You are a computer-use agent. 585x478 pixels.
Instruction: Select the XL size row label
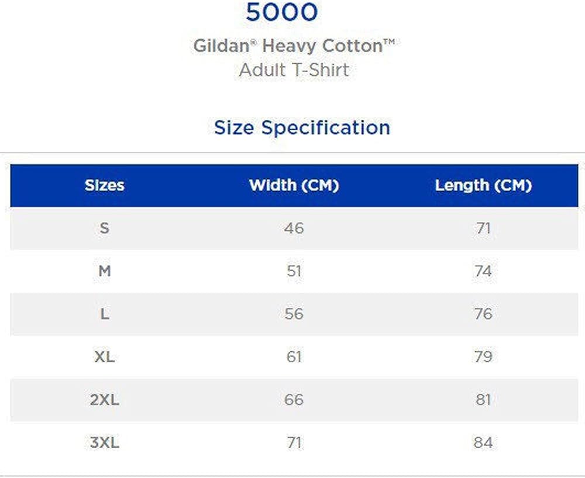(105, 356)
